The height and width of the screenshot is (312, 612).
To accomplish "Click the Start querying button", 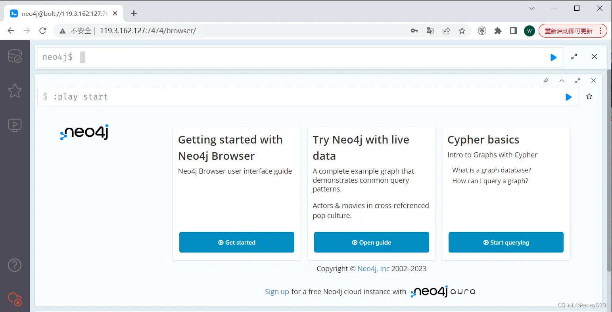I will coord(506,242).
